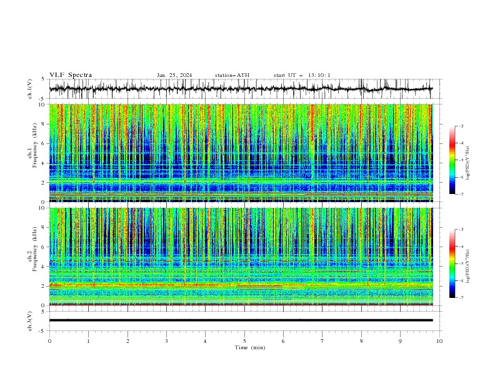
Task: Click ch.1 frequency axis "6" kHz tick
Action: pos(44,143)
